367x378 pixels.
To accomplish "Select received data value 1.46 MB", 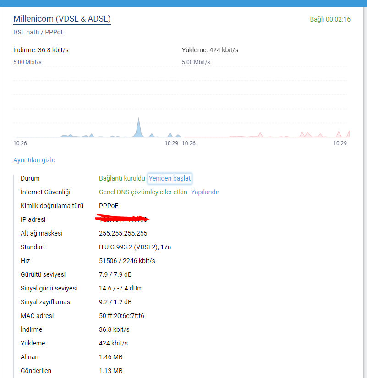I will click(111, 357).
